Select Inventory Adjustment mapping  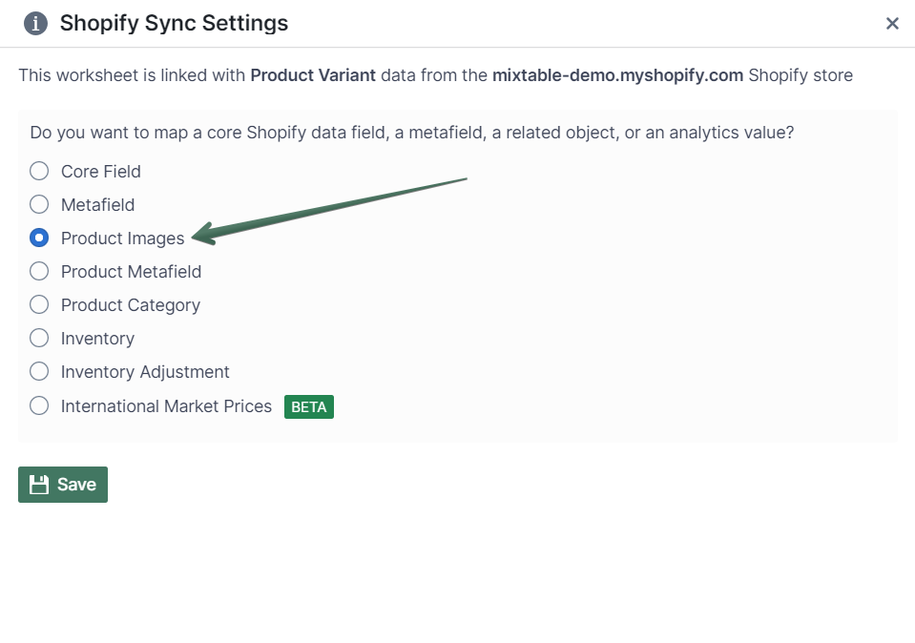[38, 371]
